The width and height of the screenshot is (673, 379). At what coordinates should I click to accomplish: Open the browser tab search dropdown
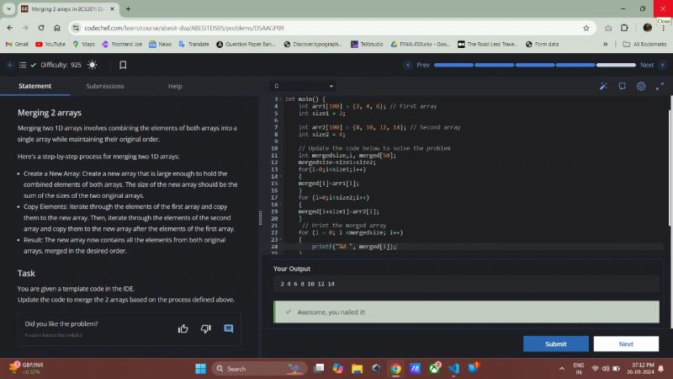(x=9, y=8)
